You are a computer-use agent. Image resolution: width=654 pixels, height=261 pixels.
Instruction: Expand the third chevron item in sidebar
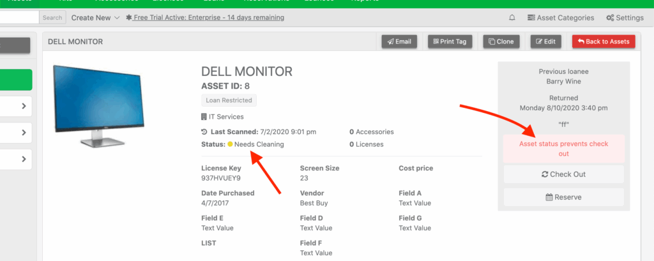tap(23, 159)
